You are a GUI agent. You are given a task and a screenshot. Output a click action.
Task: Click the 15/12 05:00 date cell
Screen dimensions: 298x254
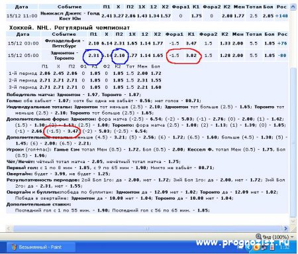[x=23, y=56]
